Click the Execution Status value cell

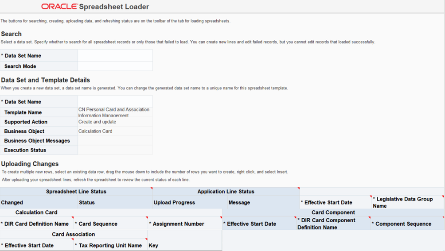[x=115, y=150]
